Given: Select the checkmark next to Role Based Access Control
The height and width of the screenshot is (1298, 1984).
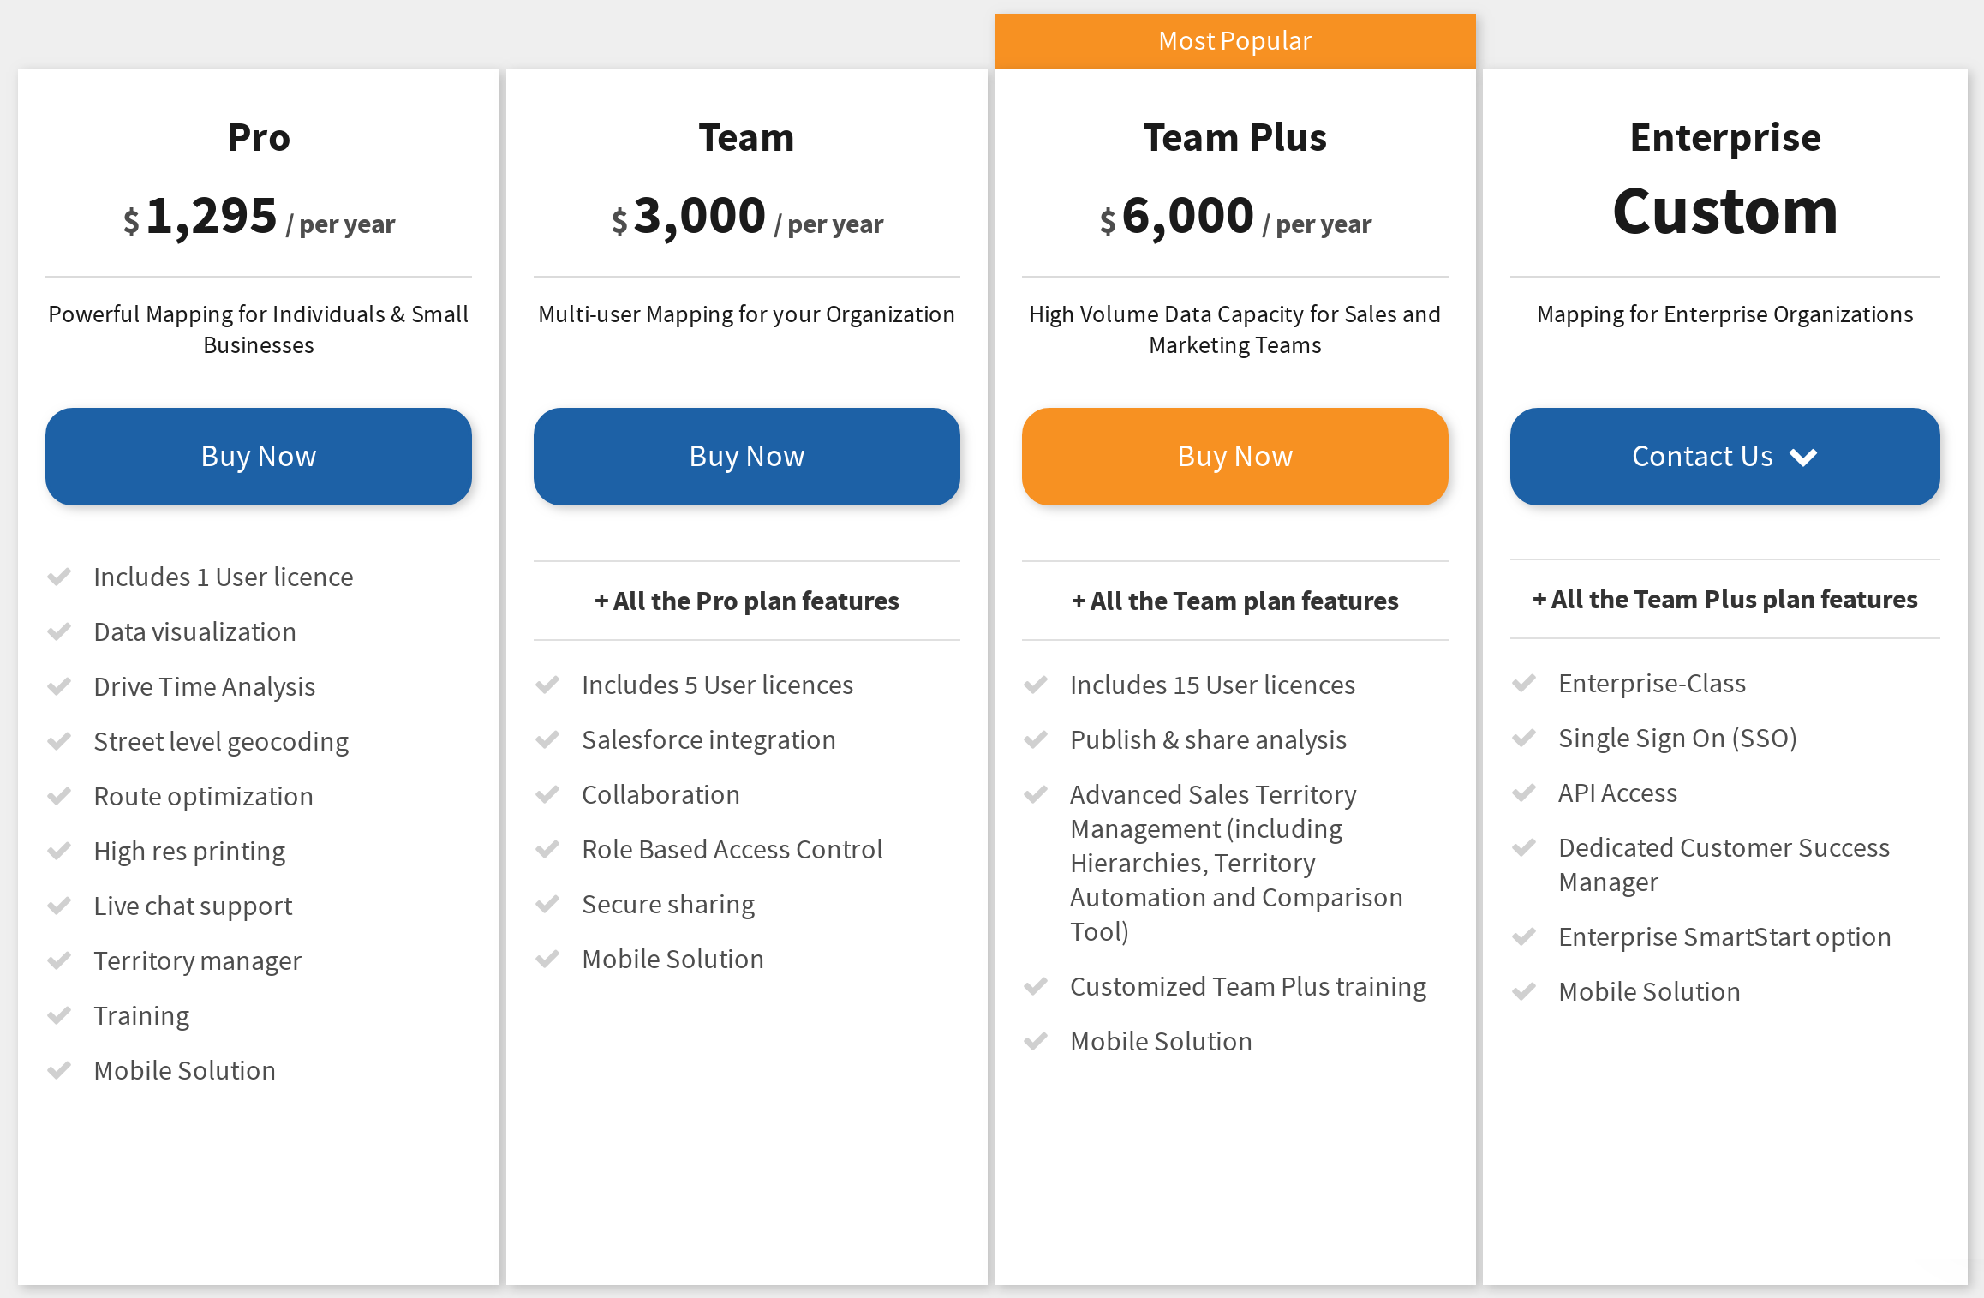Looking at the screenshot, I should (548, 849).
